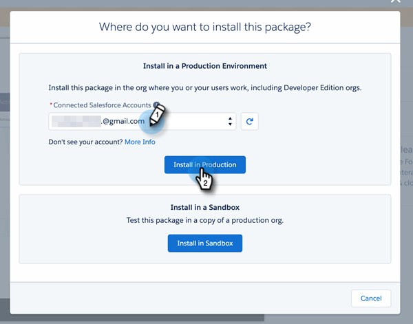This screenshot has width=413, height=324.
Task: Click the Install in a Sandbox heading
Action: pos(204,206)
